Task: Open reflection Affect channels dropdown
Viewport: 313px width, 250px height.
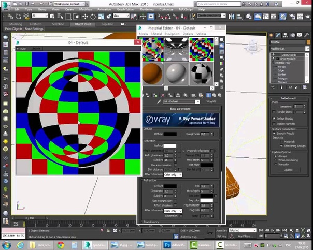Action: pos(173,174)
